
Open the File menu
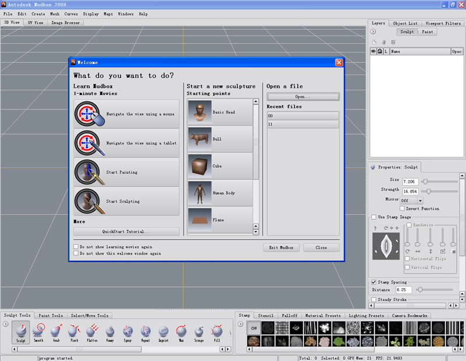coord(8,14)
